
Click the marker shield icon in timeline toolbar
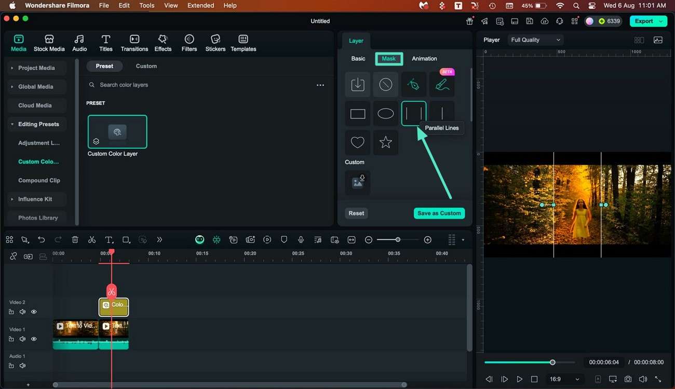tap(284, 239)
